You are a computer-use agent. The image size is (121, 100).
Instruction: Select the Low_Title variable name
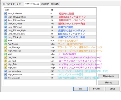point(12,58)
